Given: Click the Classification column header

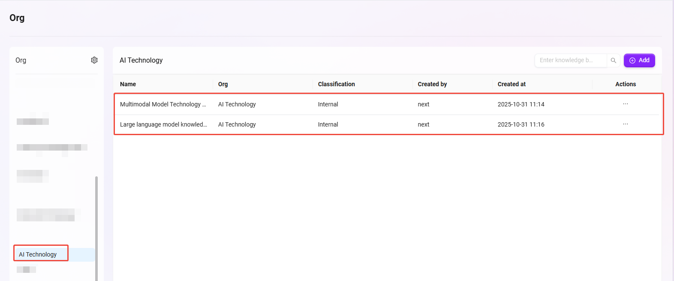Looking at the screenshot, I should click(x=336, y=84).
